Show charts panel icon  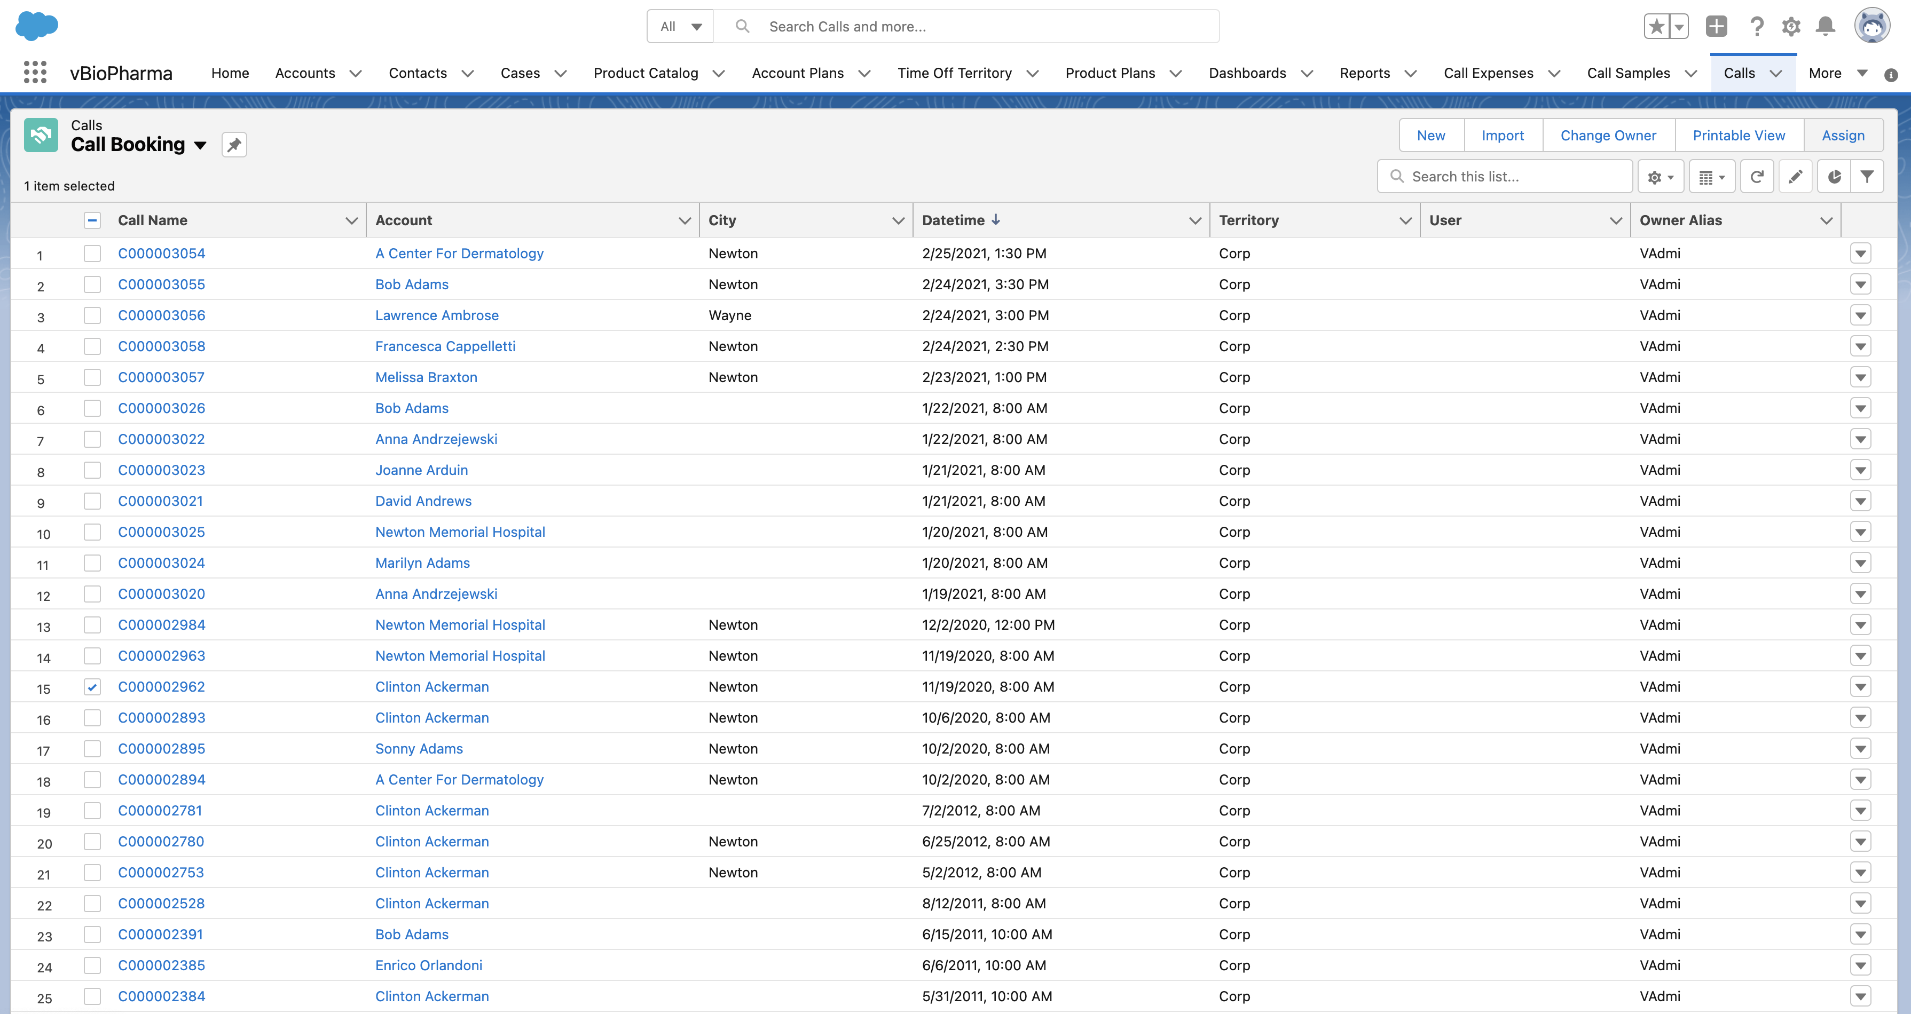1834,177
